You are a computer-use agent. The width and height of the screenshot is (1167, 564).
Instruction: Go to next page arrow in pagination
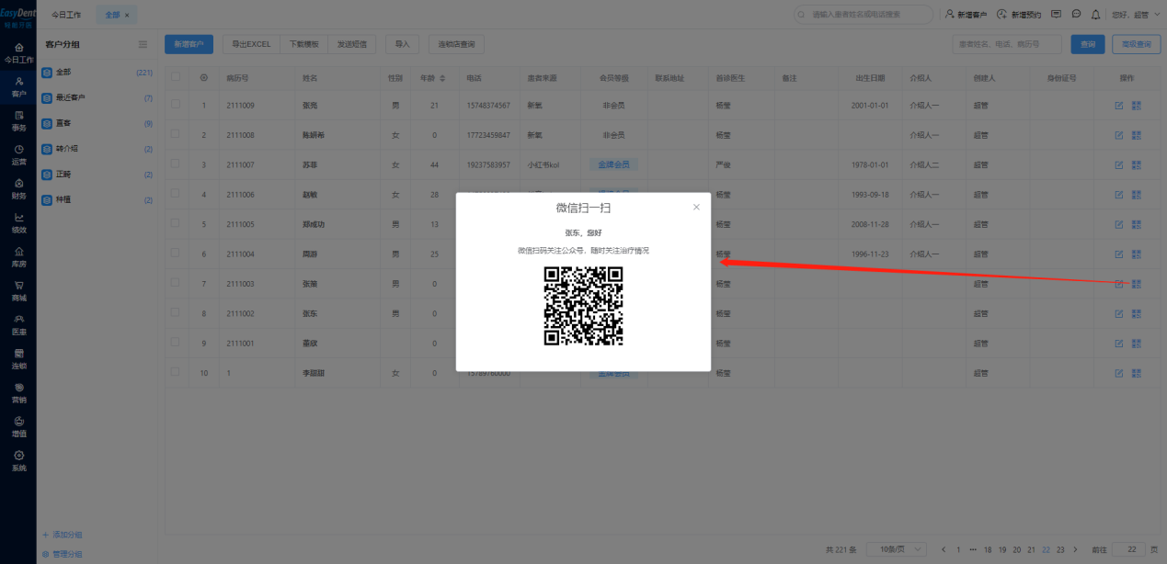coord(1077,549)
